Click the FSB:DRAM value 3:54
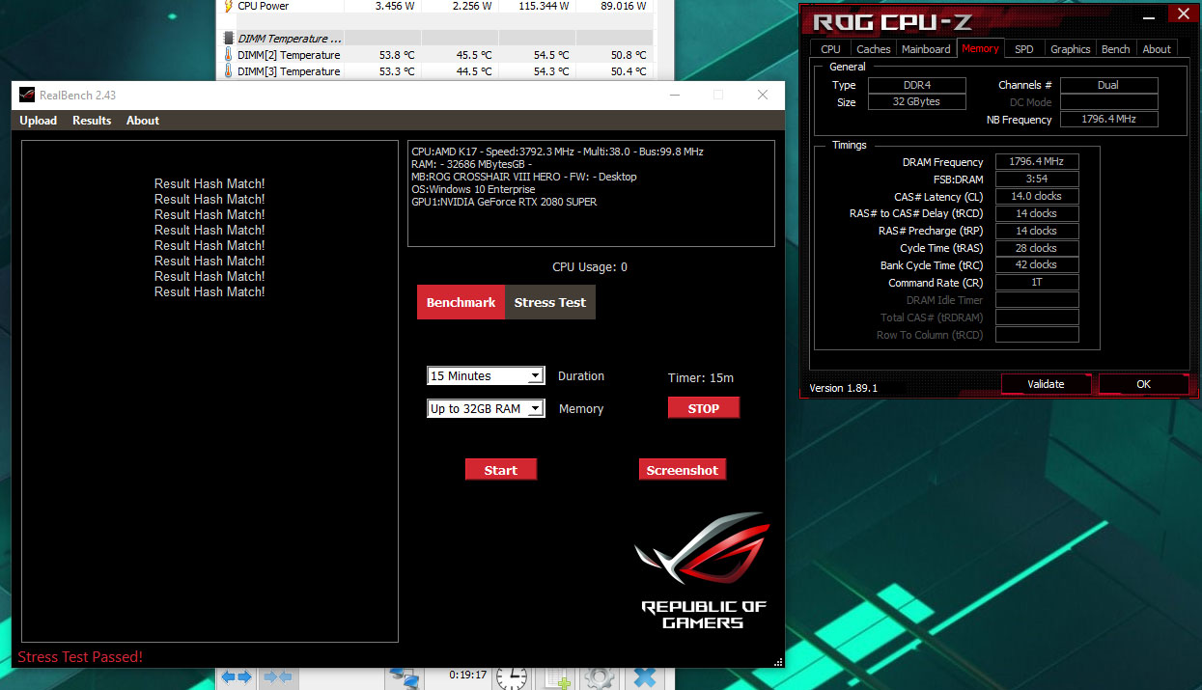This screenshot has height=690, width=1202. 1037,179
